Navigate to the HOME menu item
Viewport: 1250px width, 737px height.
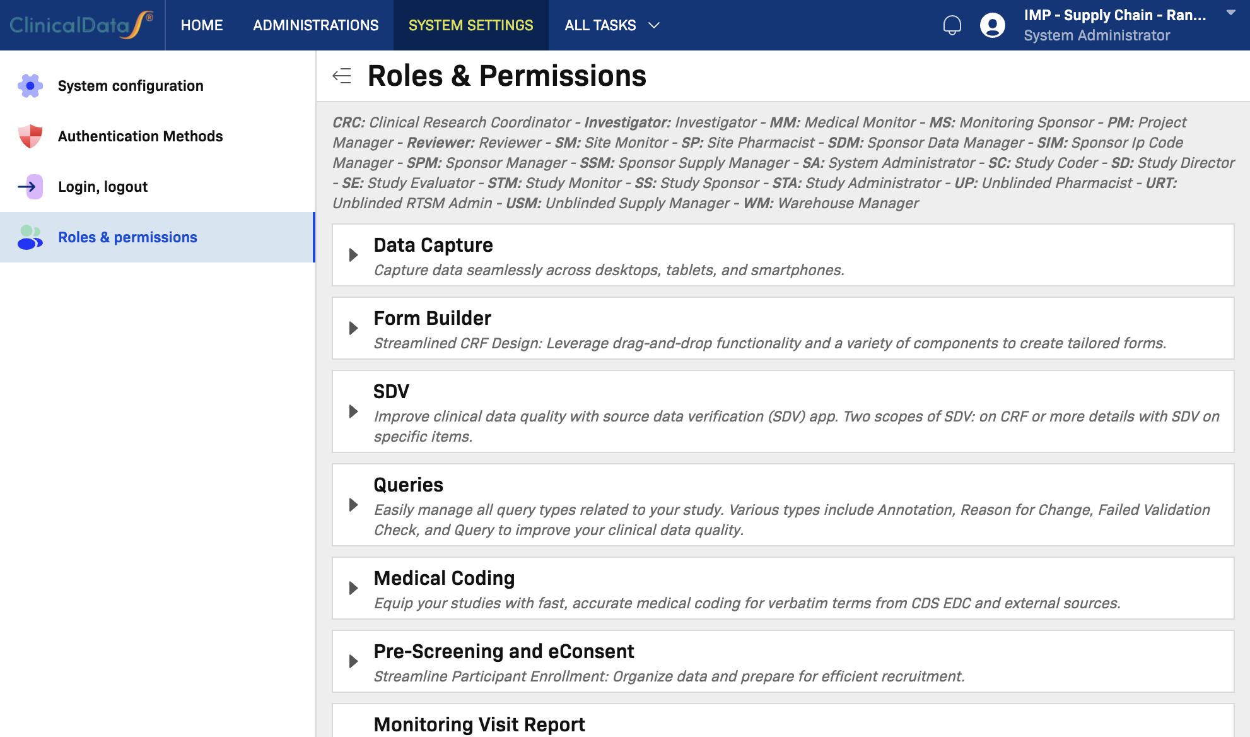tap(202, 25)
